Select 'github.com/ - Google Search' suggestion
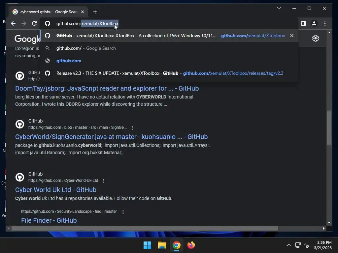This screenshot has height=253, width=338. point(169,48)
